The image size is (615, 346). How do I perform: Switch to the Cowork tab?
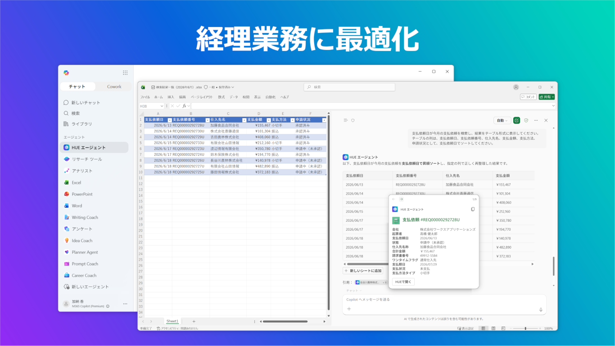pyautogui.click(x=114, y=86)
